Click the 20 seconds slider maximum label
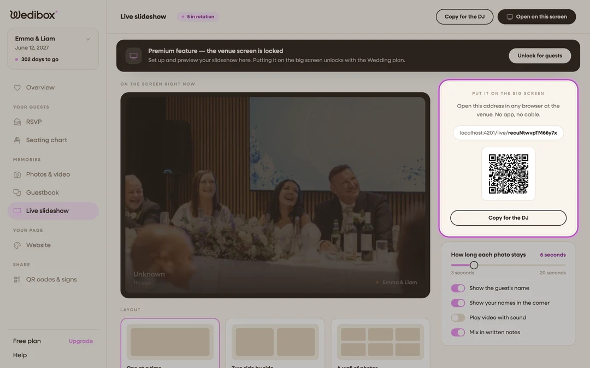This screenshot has height=368, width=590. (x=553, y=273)
